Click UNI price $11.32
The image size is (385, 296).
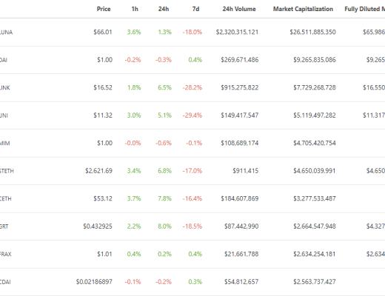click(103, 115)
